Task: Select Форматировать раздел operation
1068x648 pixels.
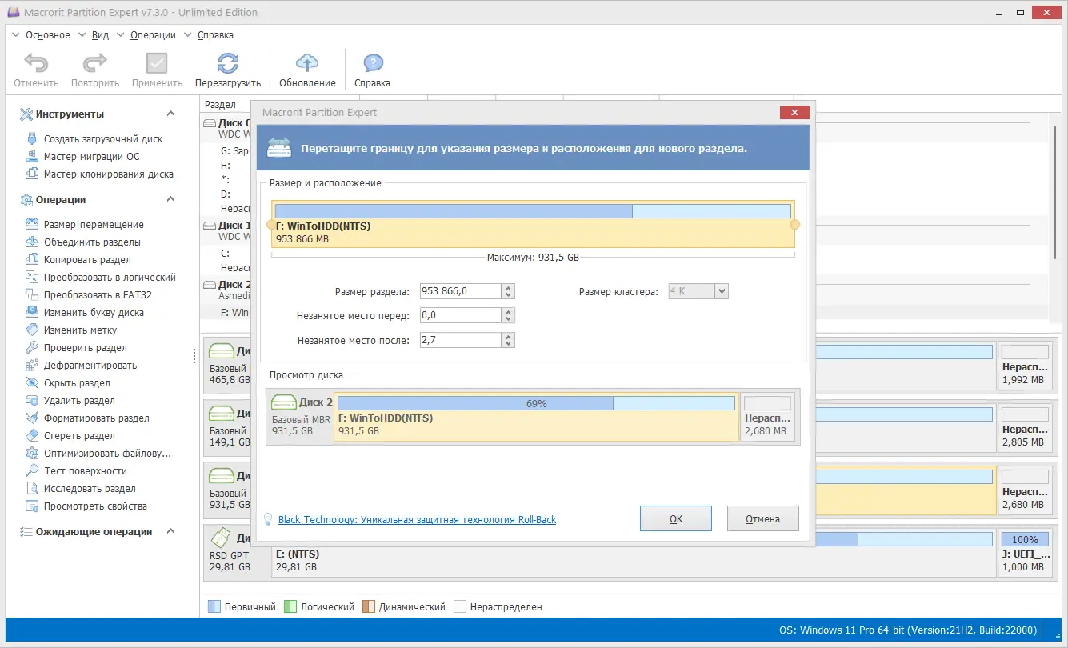Action: click(97, 418)
